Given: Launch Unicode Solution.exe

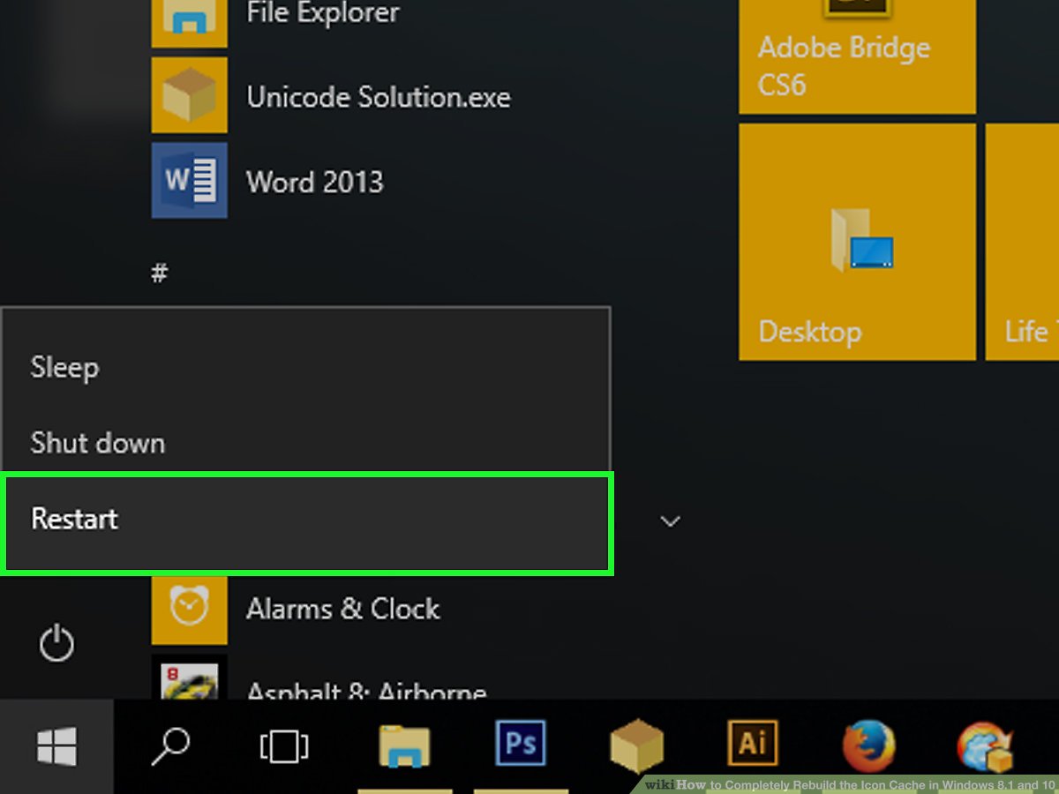Looking at the screenshot, I should pyautogui.click(x=379, y=97).
